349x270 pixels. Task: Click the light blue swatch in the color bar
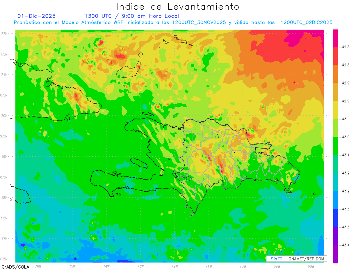[x=335, y=200]
